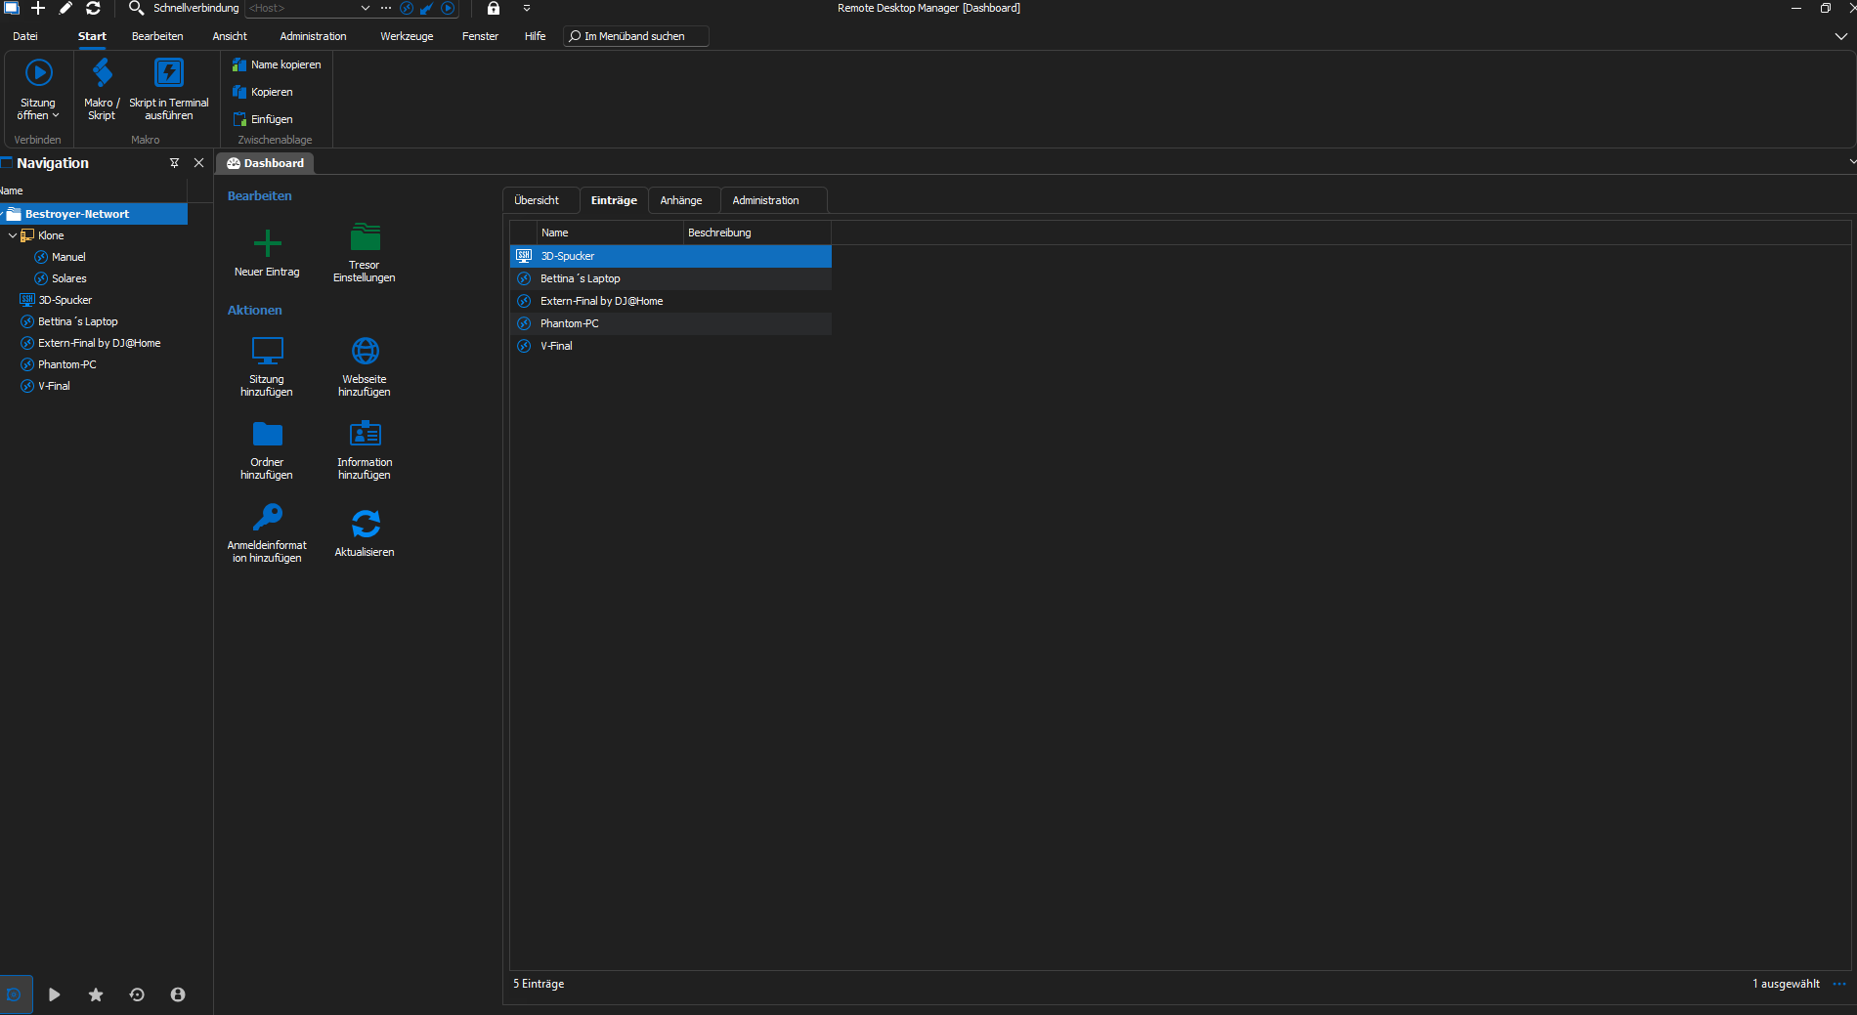1857x1015 pixels.
Task: Select Extern-Final by DJ@Home in navigation tree
Action: pyautogui.click(x=99, y=343)
